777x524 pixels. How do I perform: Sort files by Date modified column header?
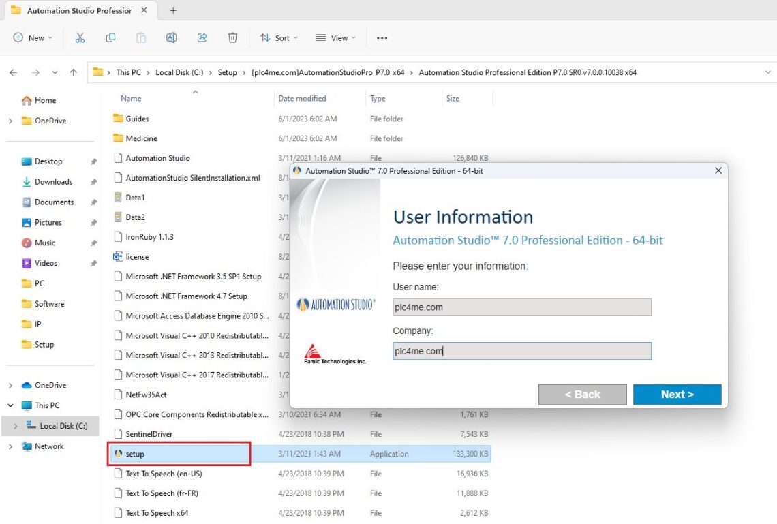tap(302, 99)
